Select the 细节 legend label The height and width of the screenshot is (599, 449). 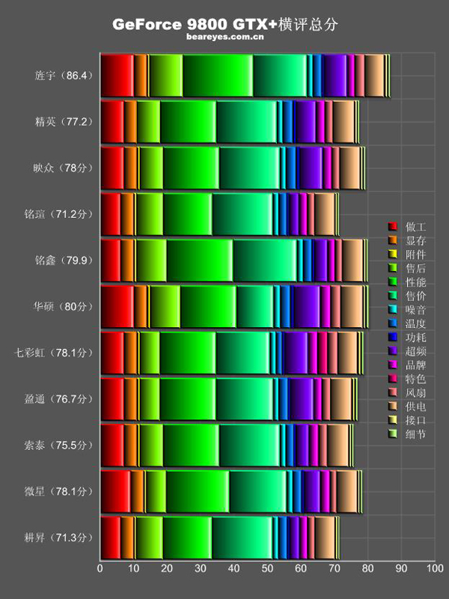[x=415, y=434]
